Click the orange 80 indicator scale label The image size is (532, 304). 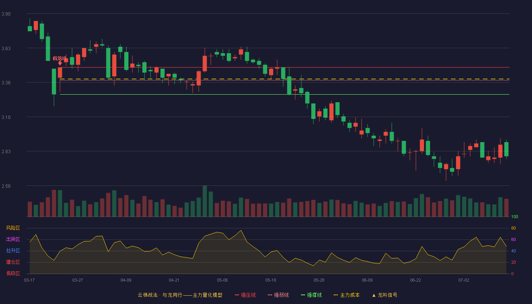click(x=513, y=228)
